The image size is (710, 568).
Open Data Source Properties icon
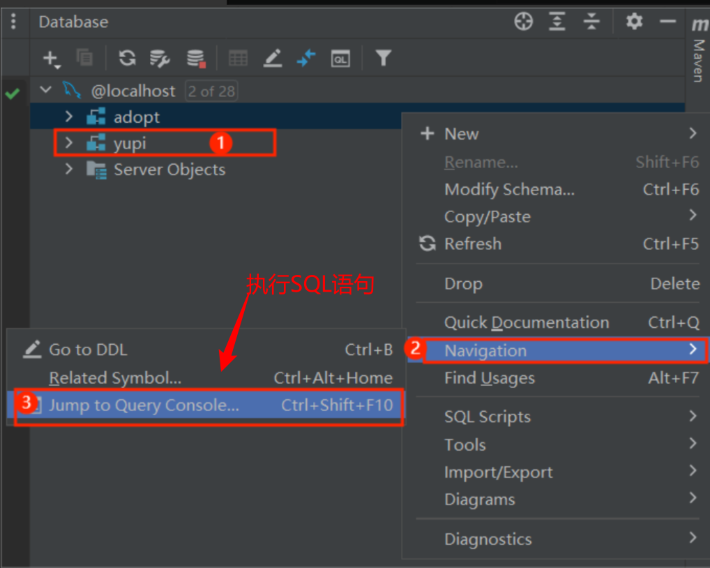click(x=160, y=59)
